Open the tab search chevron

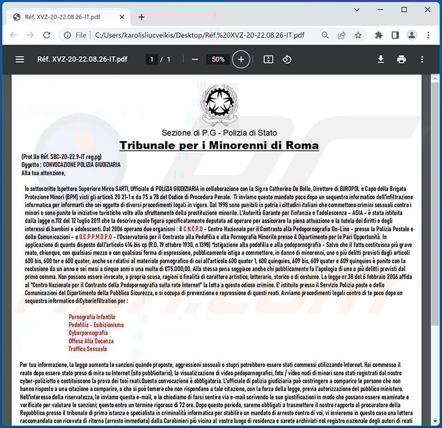pos(356,10)
